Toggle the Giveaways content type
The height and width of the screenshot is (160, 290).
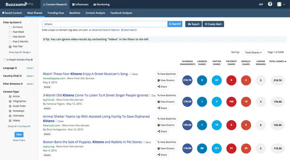click(x=10, y=111)
